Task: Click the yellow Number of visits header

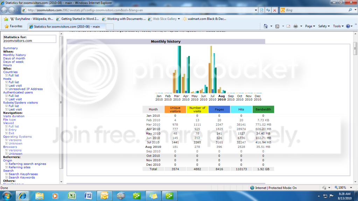Action: click(x=197, y=109)
